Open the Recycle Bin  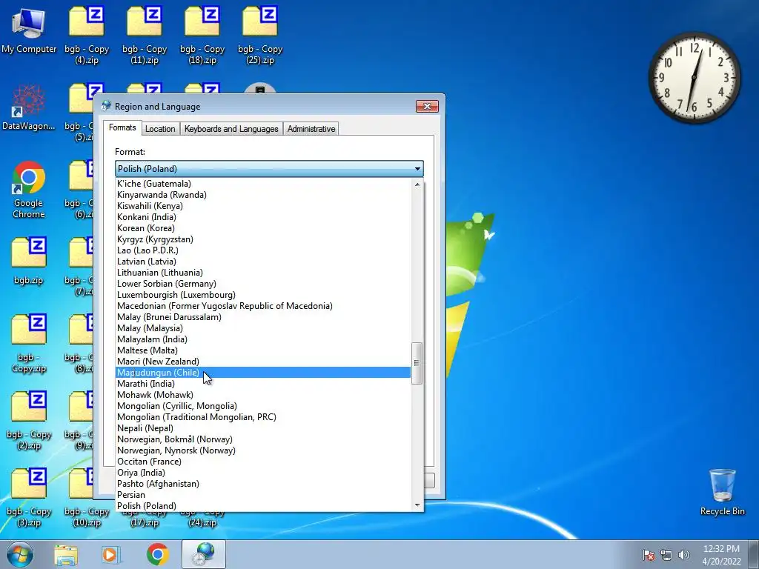(x=722, y=492)
